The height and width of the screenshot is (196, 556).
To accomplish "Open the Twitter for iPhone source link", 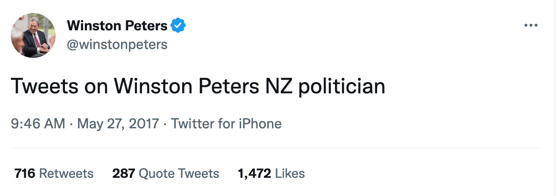I will pyautogui.click(x=226, y=124).
